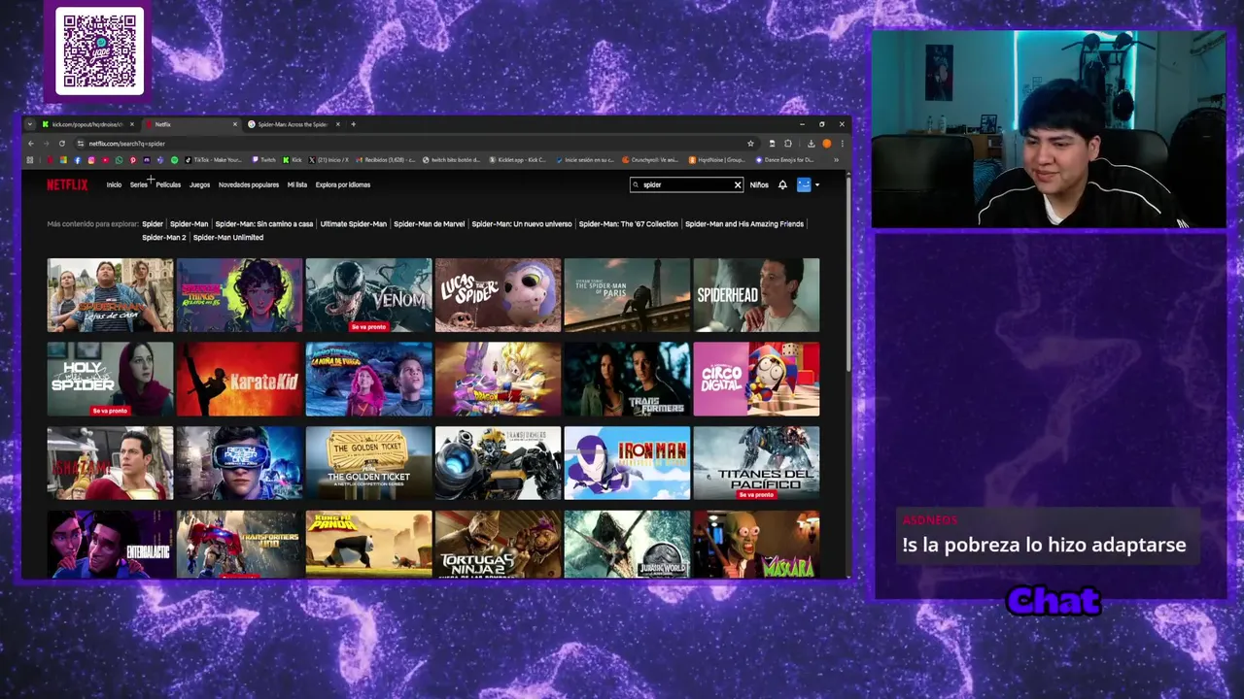The width and height of the screenshot is (1244, 699).
Task: Open the Spotify bookmark icon
Action: tap(175, 160)
